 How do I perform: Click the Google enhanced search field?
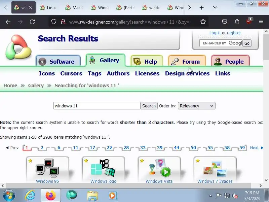click(x=221, y=43)
